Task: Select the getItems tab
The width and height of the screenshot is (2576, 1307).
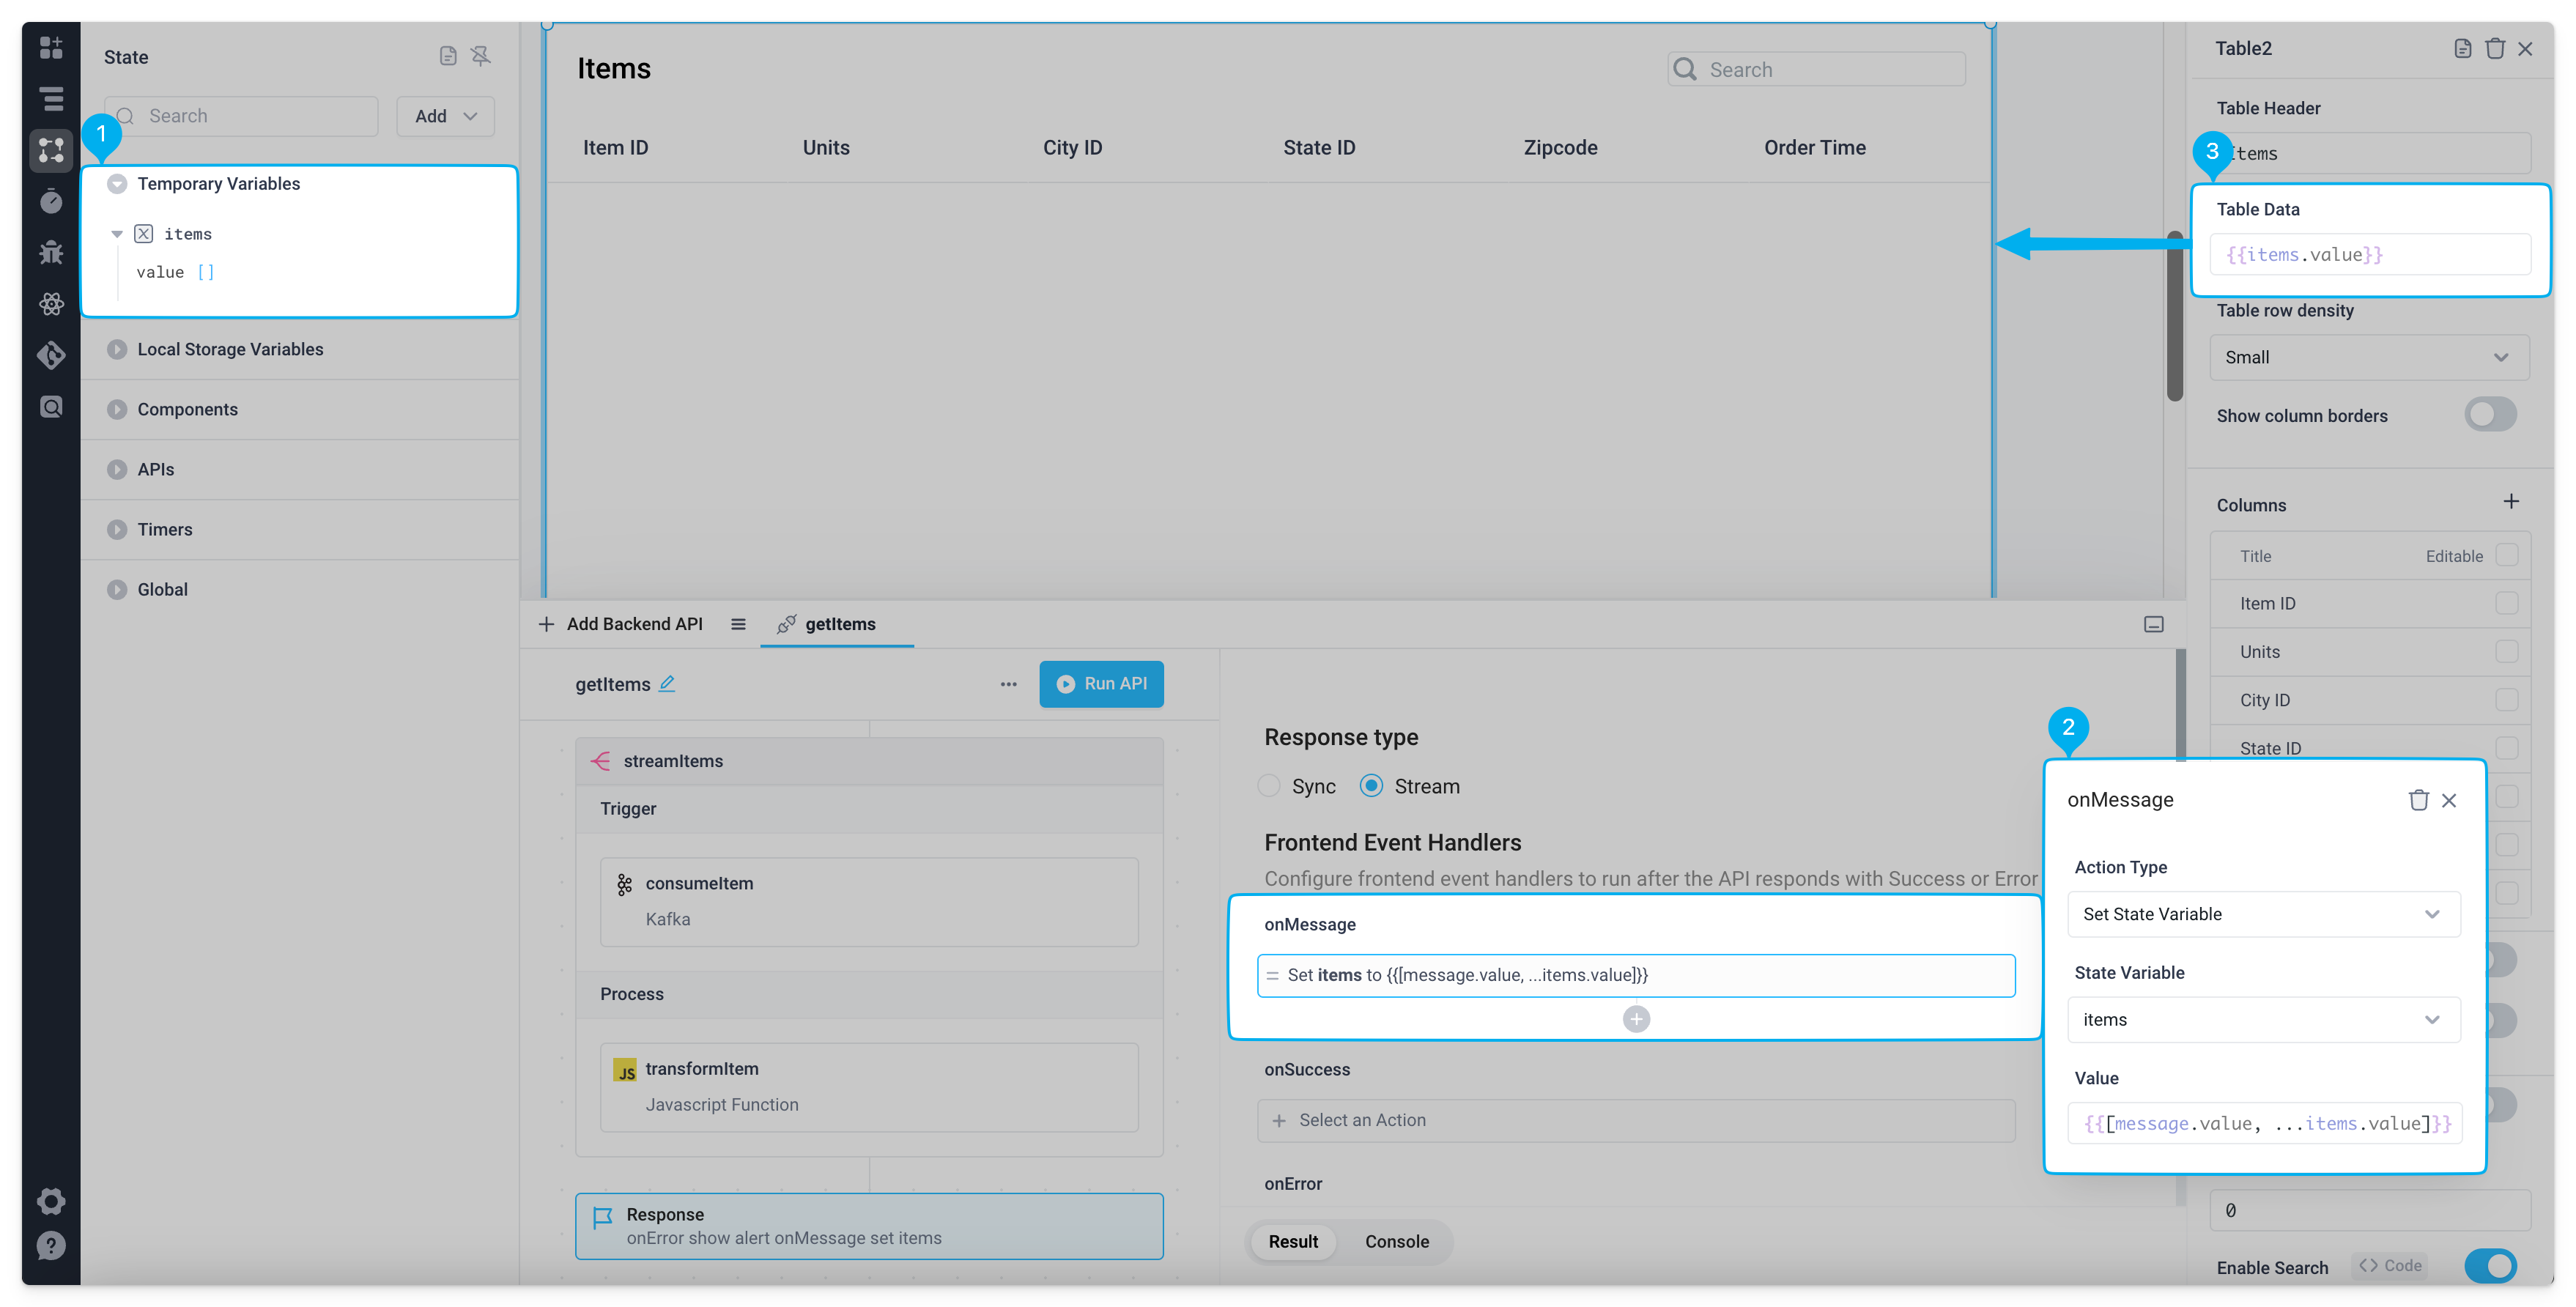Action: pyautogui.click(x=840, y=624)
